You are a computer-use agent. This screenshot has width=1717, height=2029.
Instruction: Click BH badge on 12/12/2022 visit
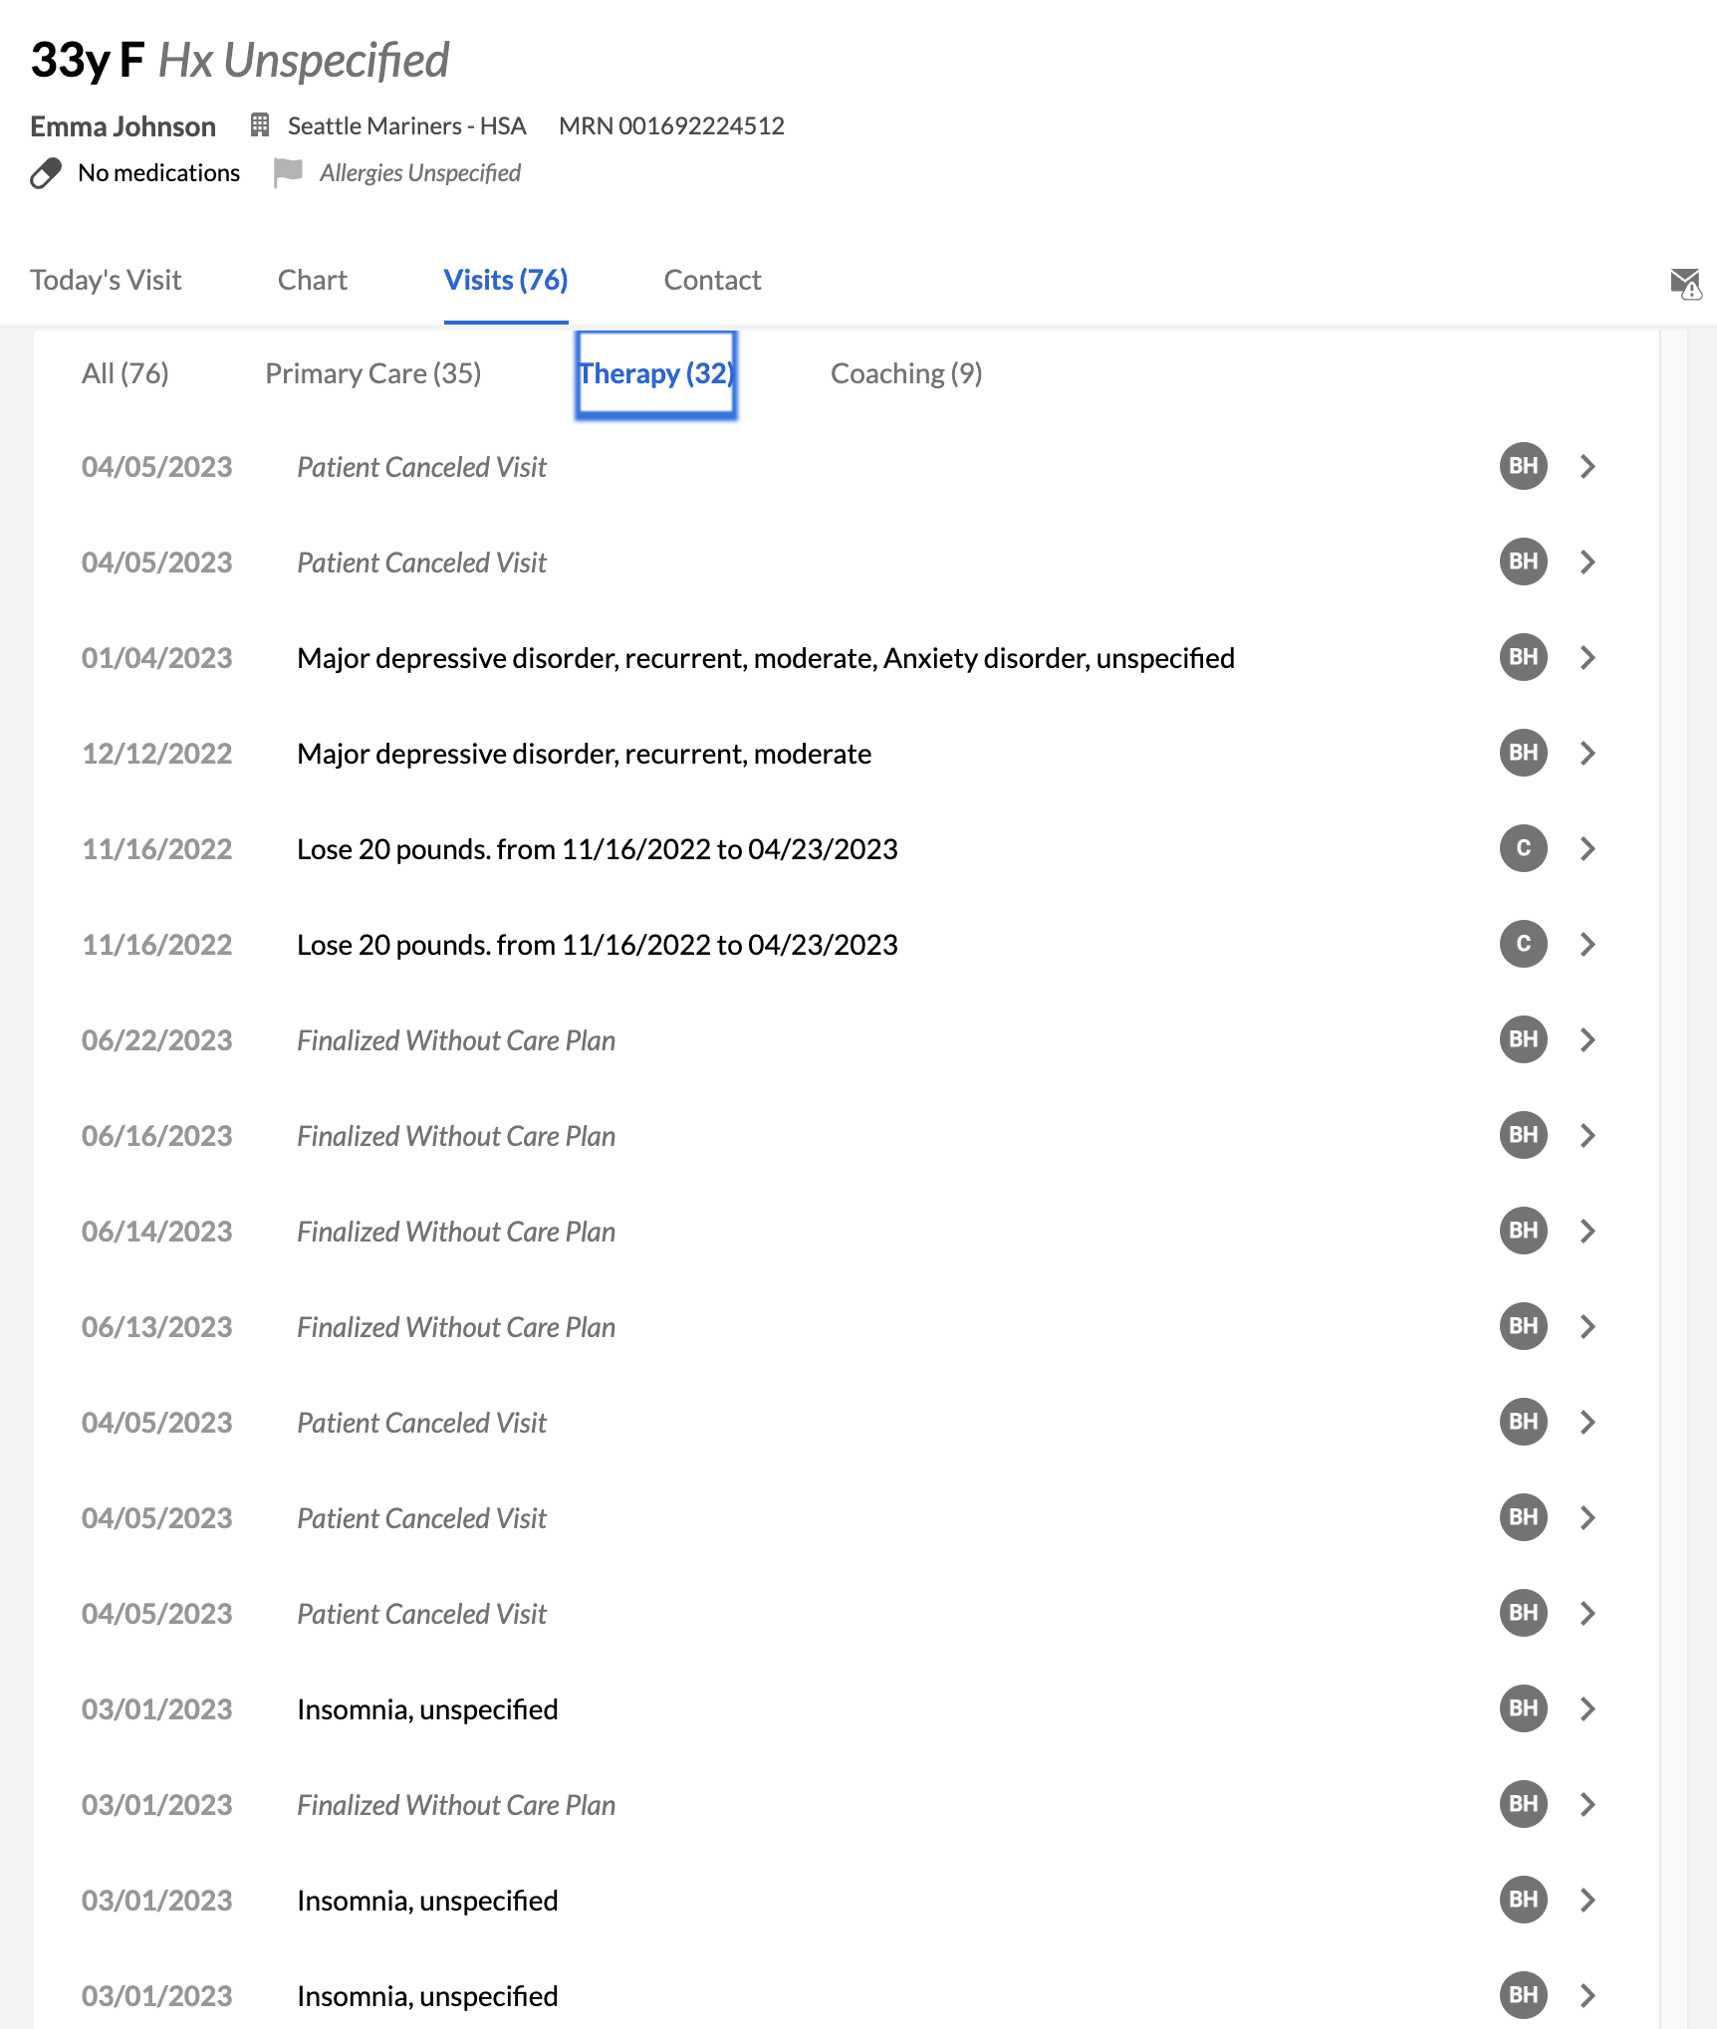(1523, 753)
